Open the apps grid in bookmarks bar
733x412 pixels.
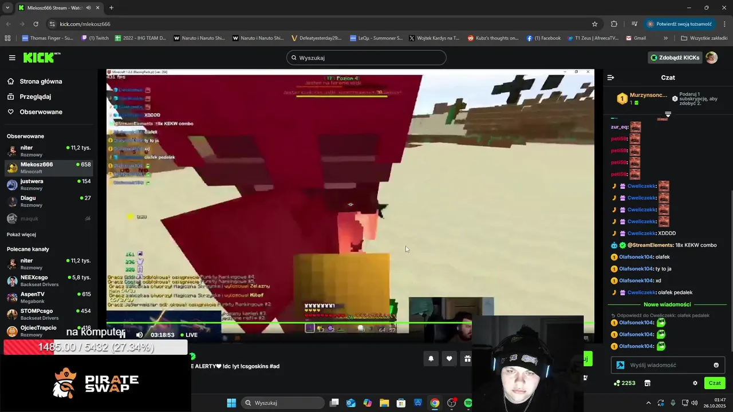7,38
